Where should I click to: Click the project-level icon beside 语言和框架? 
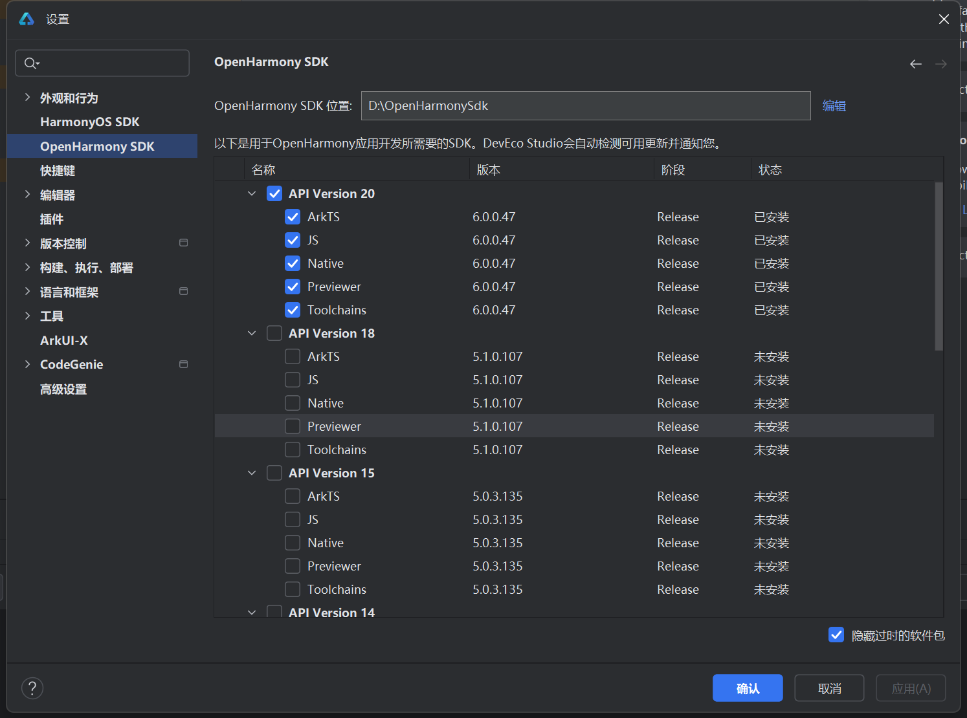point(183,291)
